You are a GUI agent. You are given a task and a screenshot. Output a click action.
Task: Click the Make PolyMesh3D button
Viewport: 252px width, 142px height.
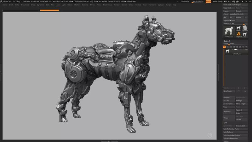[x=237, y=14]
